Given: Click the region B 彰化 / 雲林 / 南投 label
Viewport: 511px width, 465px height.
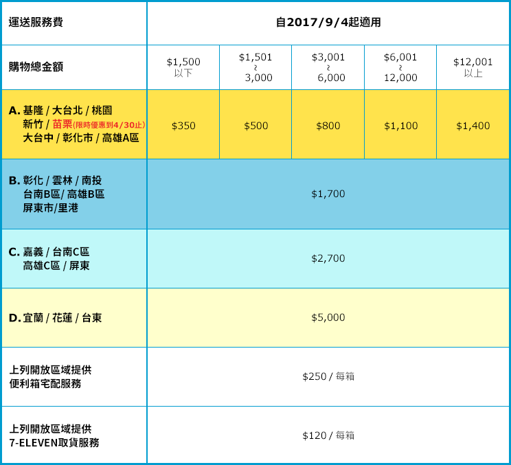Looking at the screenshot, I should pyautogui.click(x=62, y=181).
